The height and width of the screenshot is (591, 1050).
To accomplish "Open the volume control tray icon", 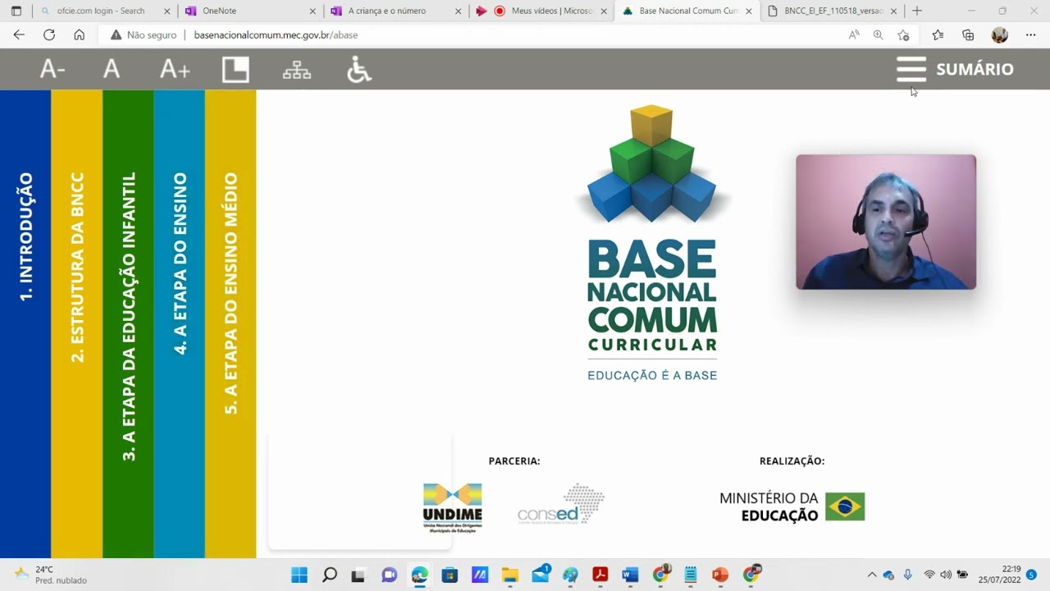I will tap(946, 575).
